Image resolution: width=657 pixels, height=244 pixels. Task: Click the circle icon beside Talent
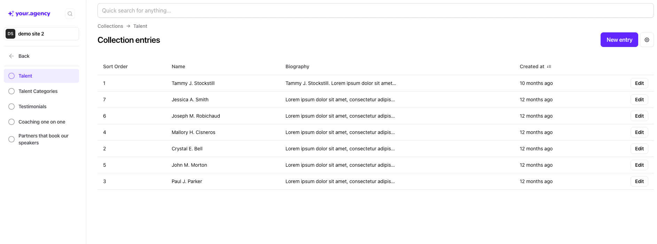(11, 76)
